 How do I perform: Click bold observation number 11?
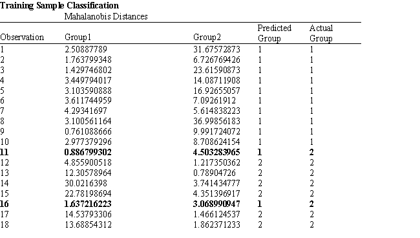5,152
